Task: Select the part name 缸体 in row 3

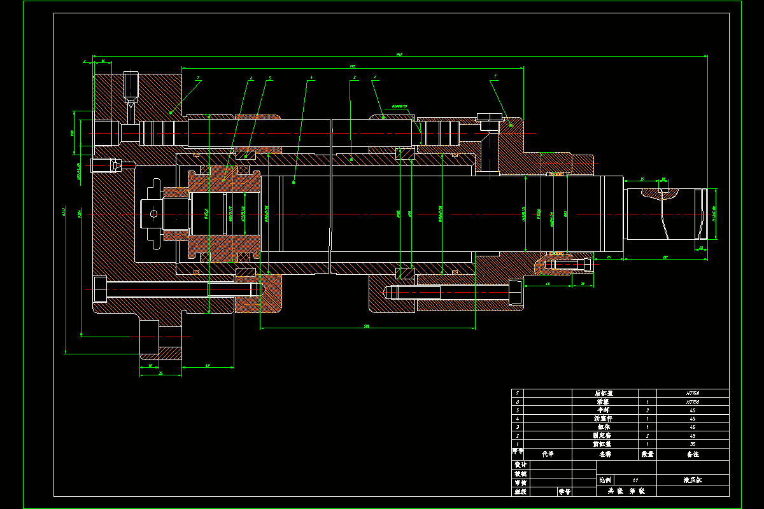Action: [x=603, y=427]
